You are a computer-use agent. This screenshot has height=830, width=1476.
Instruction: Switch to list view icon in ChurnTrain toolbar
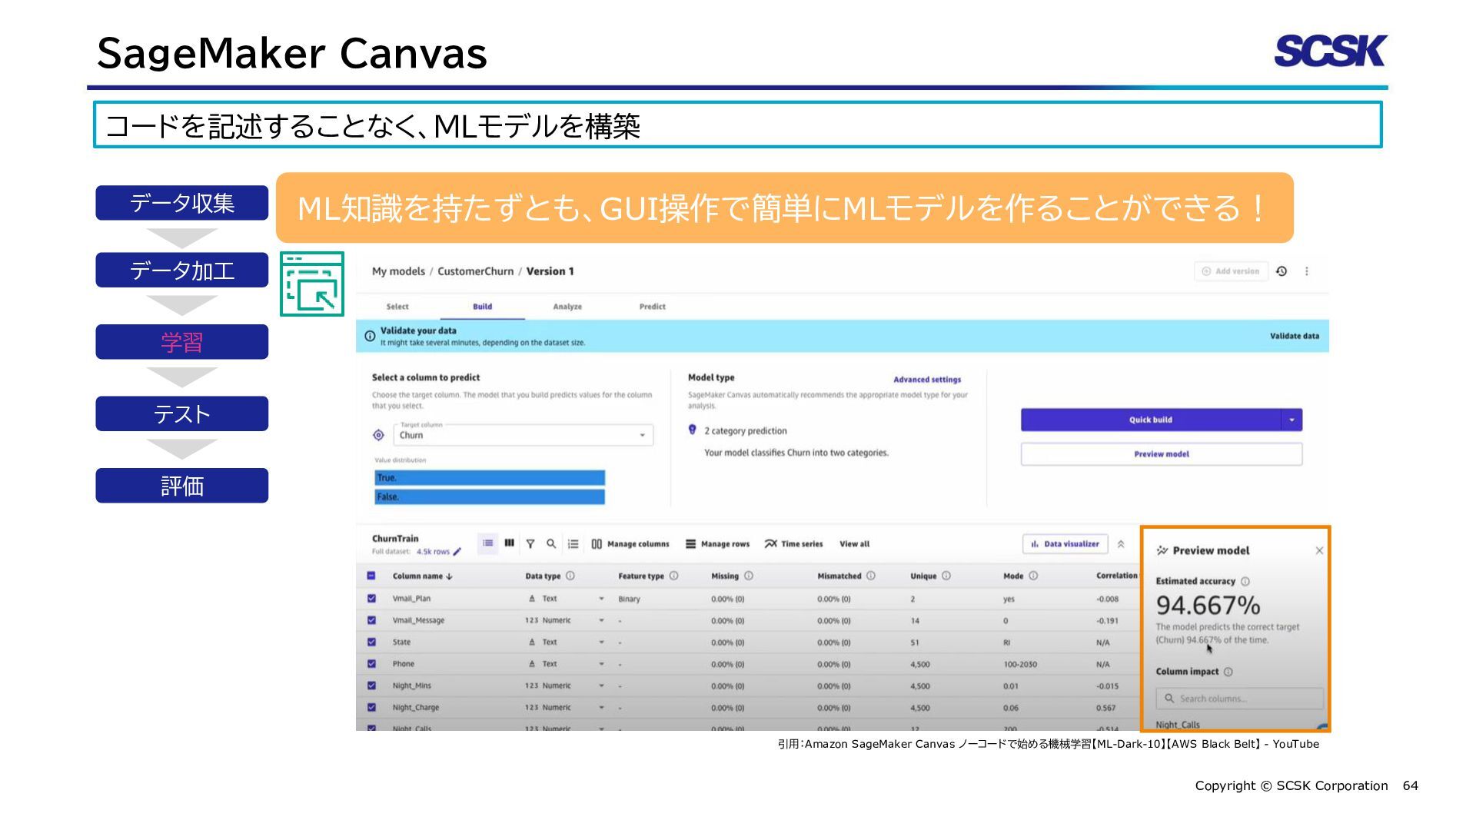[x=488, y=543]
